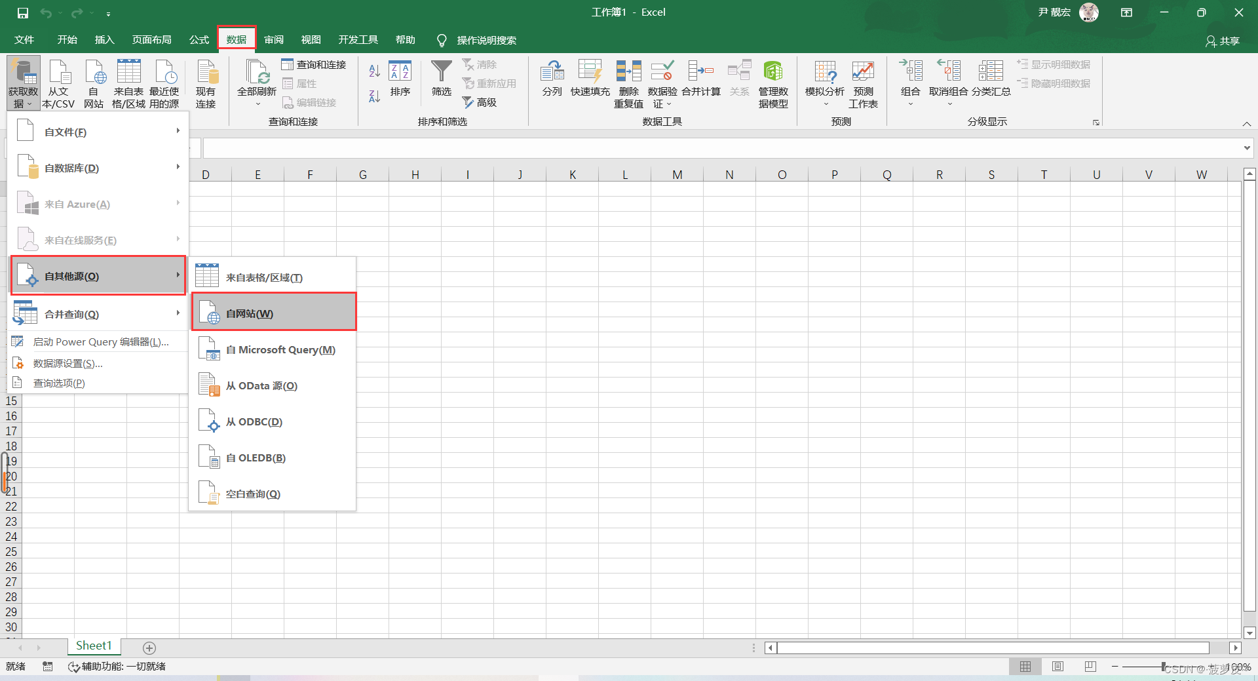Switch to the Home (开始) tab
The image size is (1258, 681).
tap(67, 40)
